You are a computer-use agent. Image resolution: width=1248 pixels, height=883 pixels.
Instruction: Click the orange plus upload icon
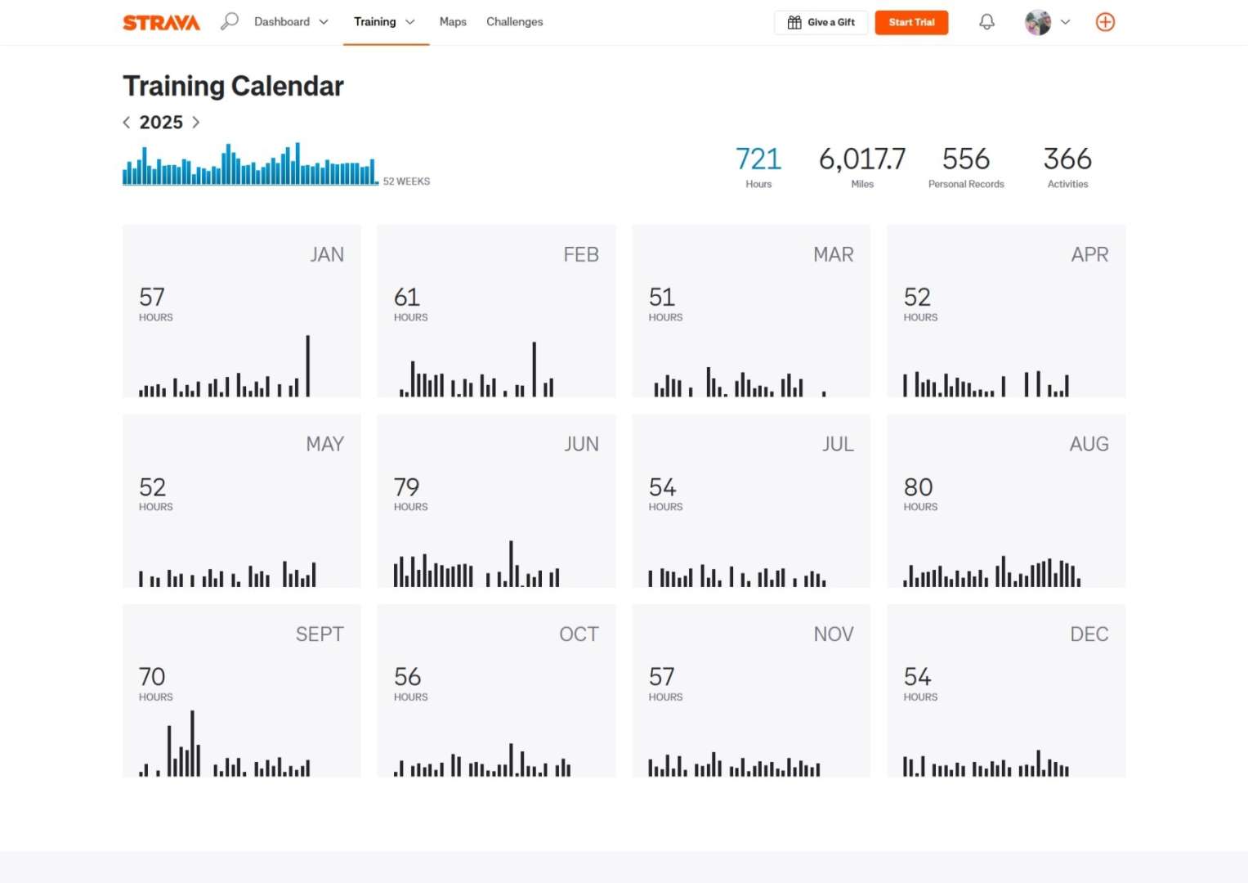(x=1105, y=22)
